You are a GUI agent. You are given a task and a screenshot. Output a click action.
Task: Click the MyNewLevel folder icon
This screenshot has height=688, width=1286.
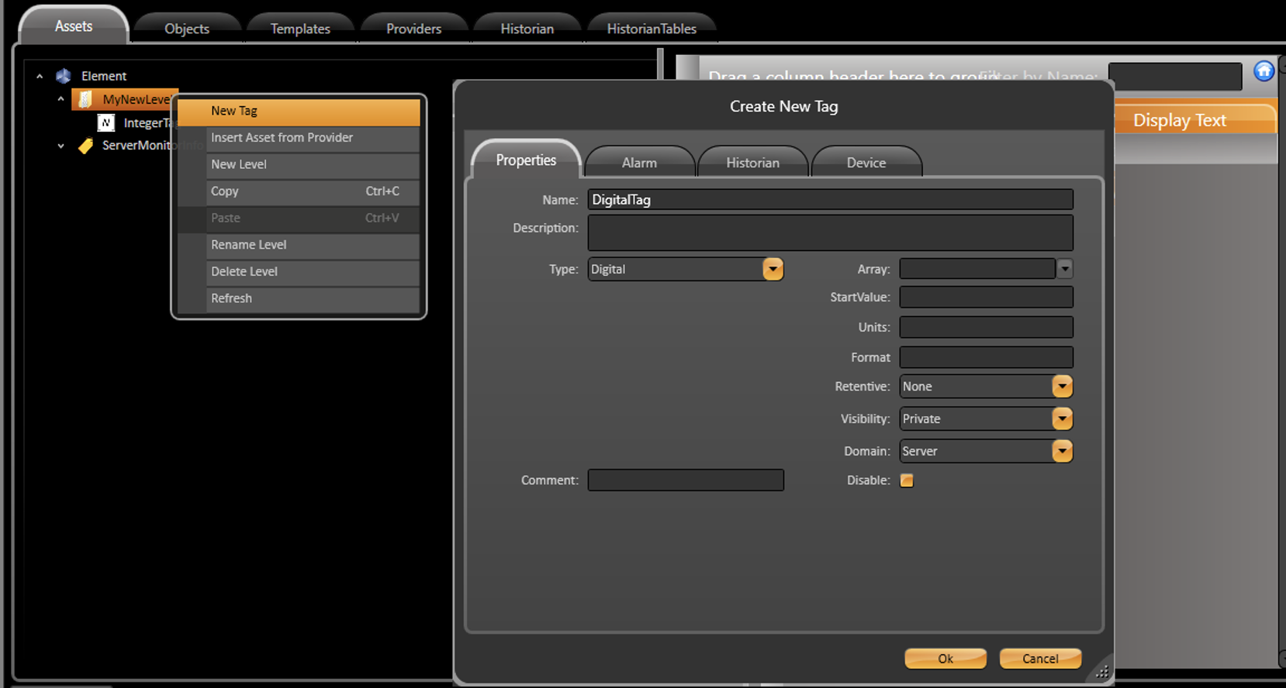point(85,99)
